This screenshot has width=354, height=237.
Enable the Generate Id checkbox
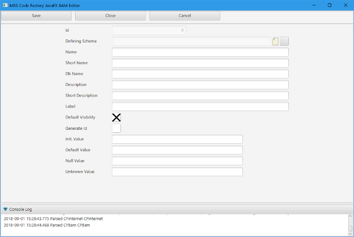[116, 128]
